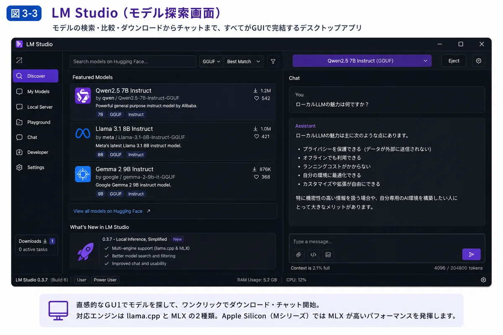Click the Assistant label in the chat reply
Screen dimensions: 503x335
[x=306, y=126]
